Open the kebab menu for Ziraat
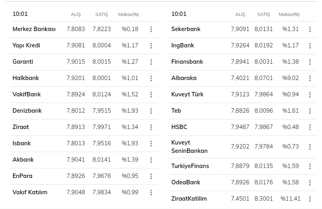 pos(151,127)
